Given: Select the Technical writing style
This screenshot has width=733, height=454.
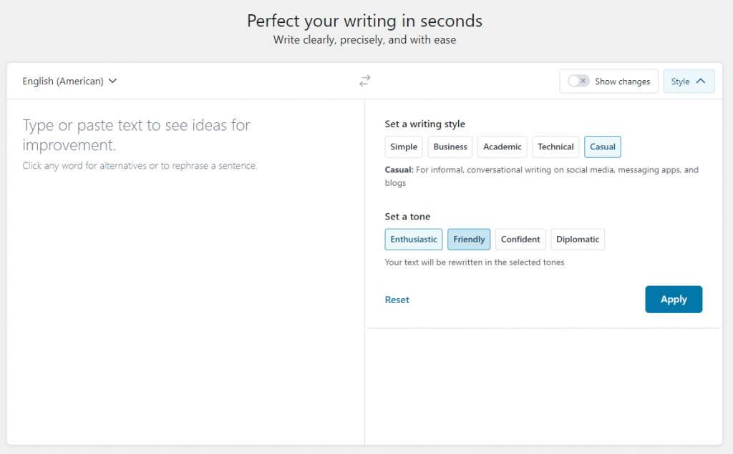Looking at the screenshot, I should coord(555,147).
